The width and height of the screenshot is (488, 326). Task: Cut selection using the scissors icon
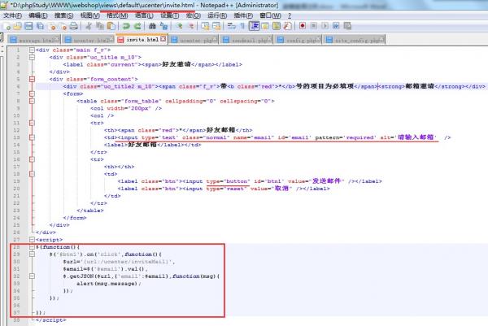click(89, 26)
